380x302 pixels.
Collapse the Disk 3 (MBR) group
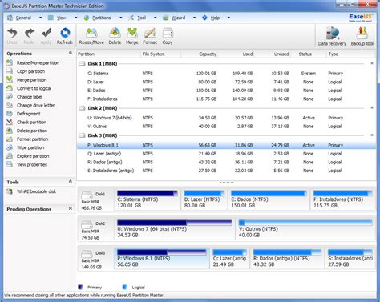pos(372,135)
